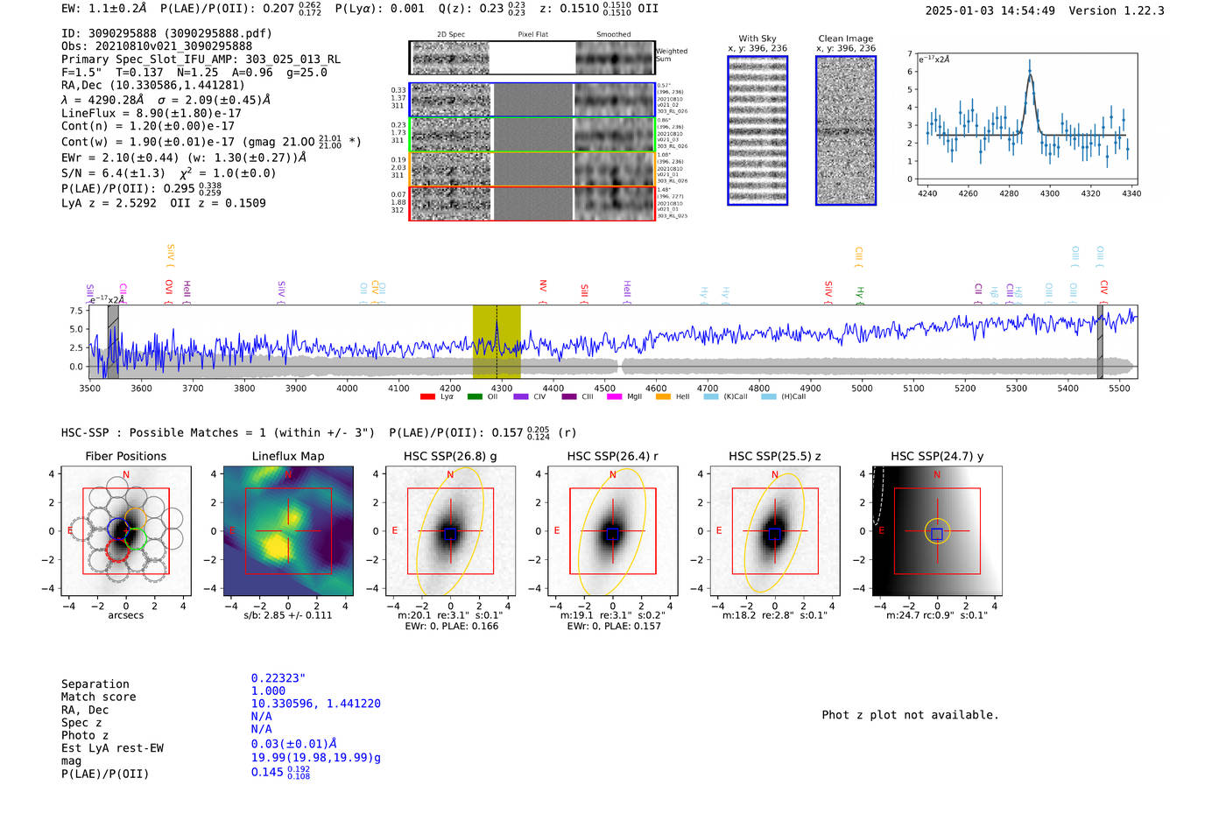Click the blue P(LAE)/P(OII) value 0.145
1226x834 pixels.
pos(280,773)
